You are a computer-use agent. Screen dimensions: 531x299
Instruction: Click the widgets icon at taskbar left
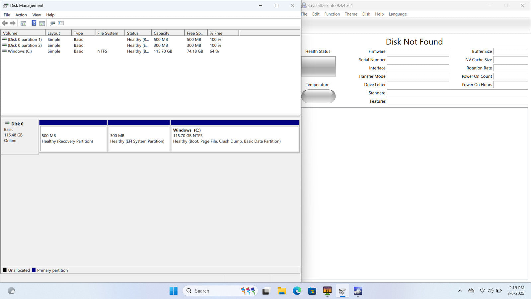(x=11, y=291)
